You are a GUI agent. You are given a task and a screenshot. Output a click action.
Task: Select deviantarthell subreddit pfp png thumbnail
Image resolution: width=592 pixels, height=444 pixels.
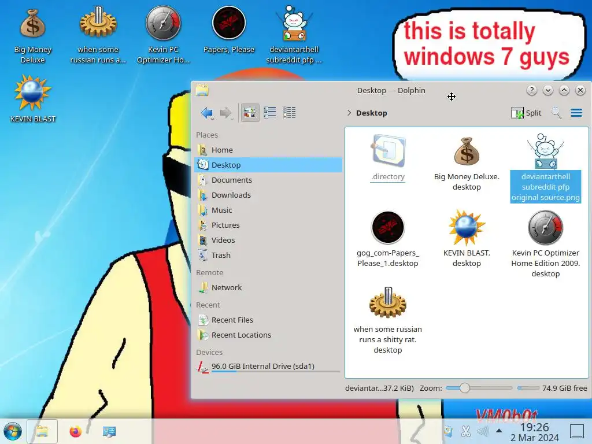point(546,151)
